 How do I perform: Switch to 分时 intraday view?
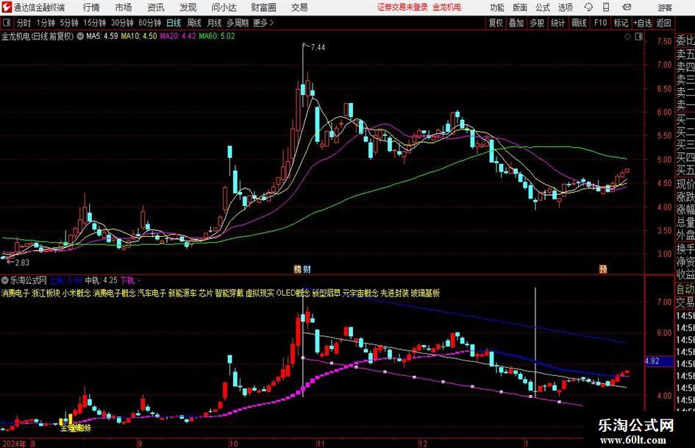(x=24, y=23)
